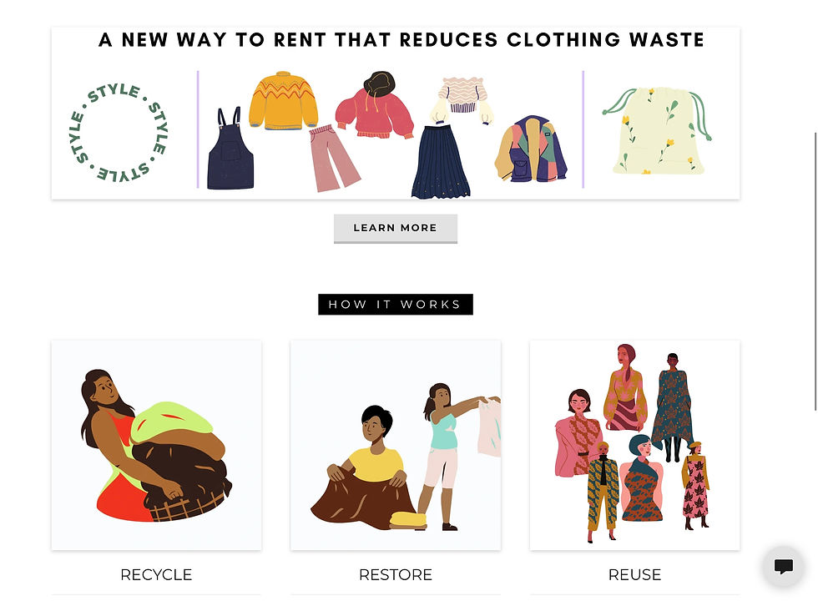The height and width of the screenshot is (601, 818).
Task: Open the Recycle laundry basket image
Action: [157, 445]
